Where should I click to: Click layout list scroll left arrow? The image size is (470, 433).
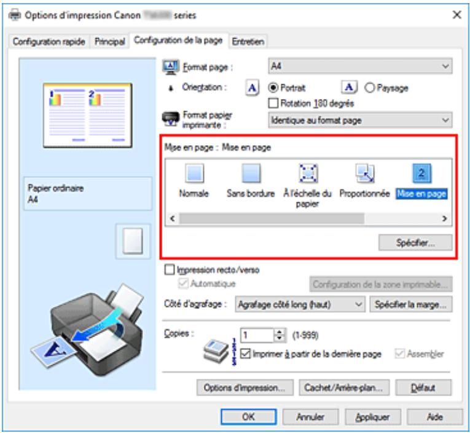[x=173, y=218]
